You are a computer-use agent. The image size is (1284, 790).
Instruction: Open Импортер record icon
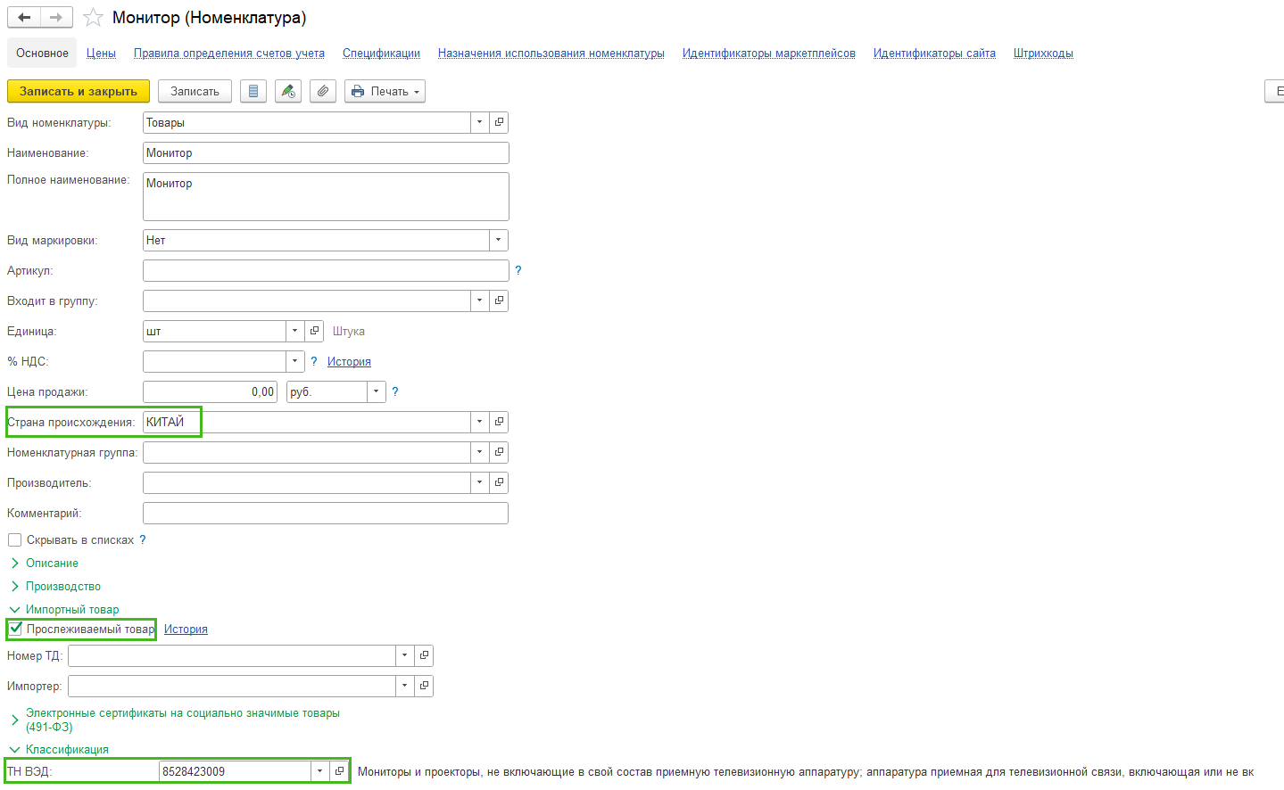coord(424,686)
